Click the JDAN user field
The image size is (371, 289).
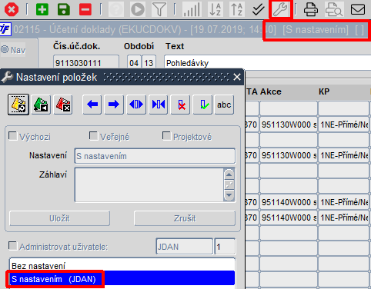click(184, 247)
